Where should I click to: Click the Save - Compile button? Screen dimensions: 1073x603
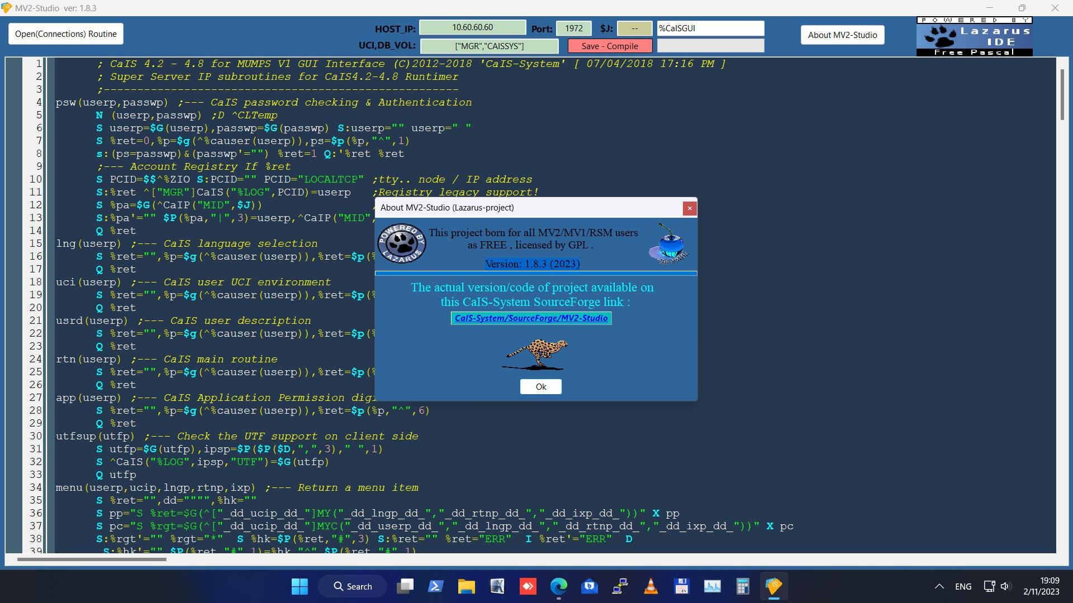pyautogui.click(x=610, y=46)
